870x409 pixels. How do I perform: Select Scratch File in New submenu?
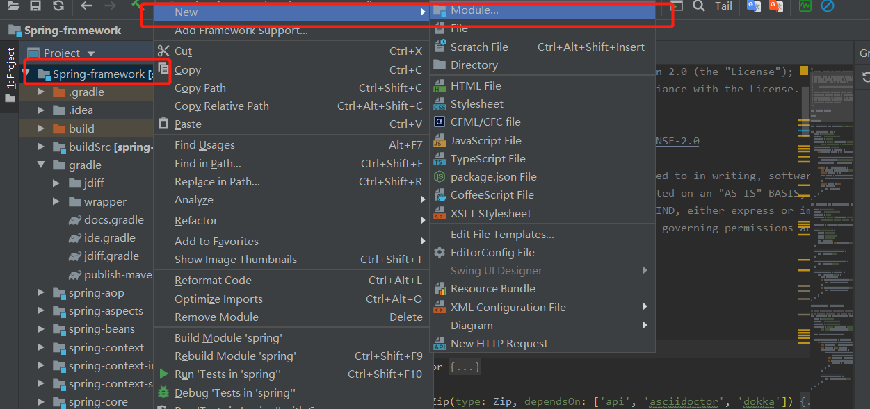[x=542, y=47]
